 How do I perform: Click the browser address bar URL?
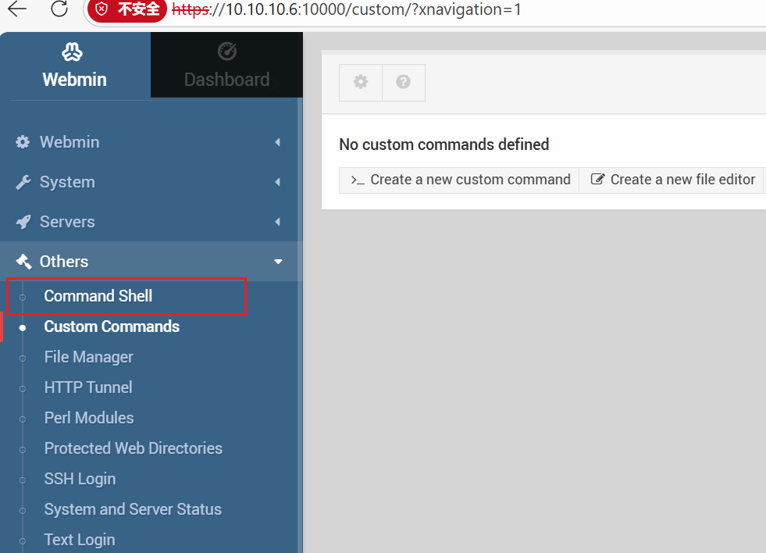click(347, 9)
